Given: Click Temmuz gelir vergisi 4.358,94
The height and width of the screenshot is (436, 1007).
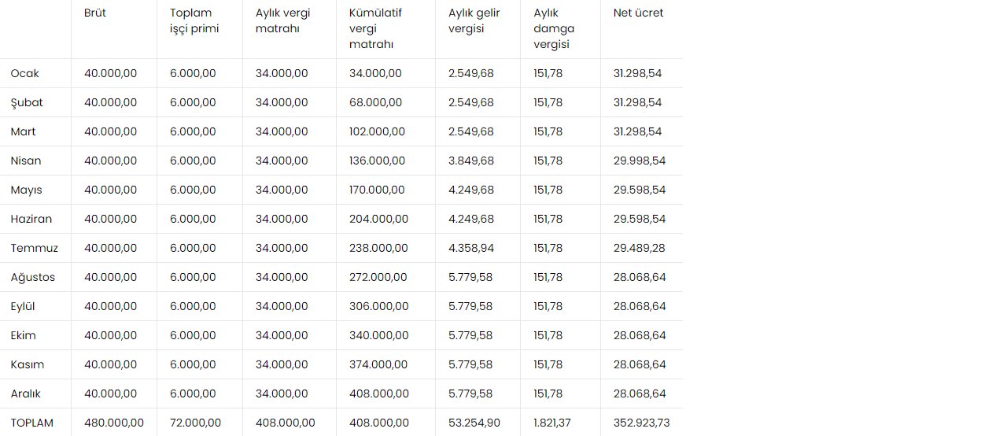Looking at the screenshot, I should [x=471, y=248].
